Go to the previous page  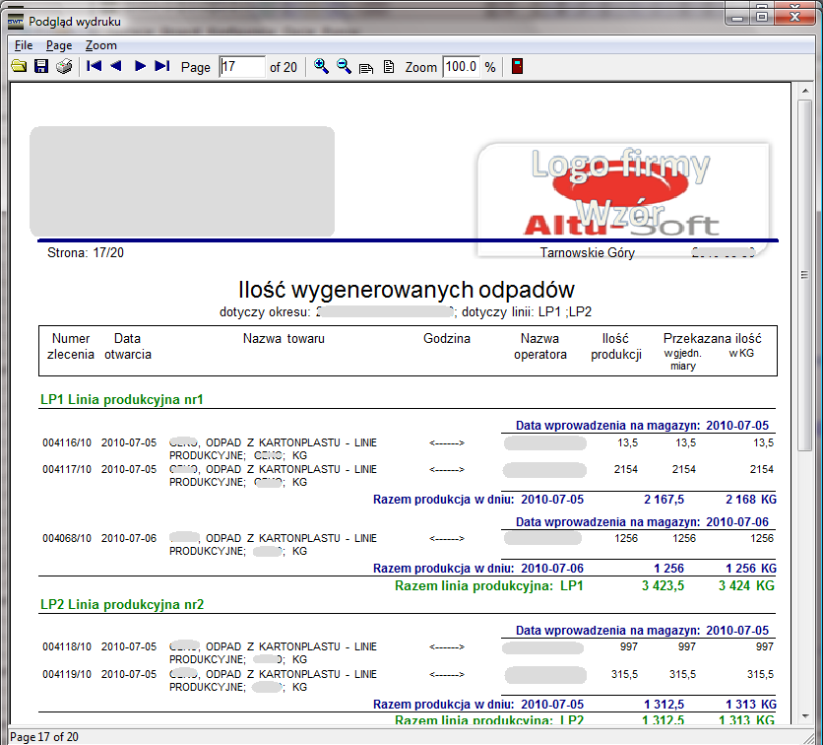(x=116, y=67)
